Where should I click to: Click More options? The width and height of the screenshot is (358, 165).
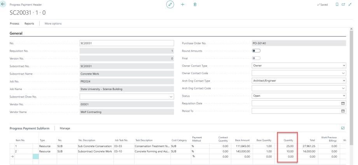point(53,24)
